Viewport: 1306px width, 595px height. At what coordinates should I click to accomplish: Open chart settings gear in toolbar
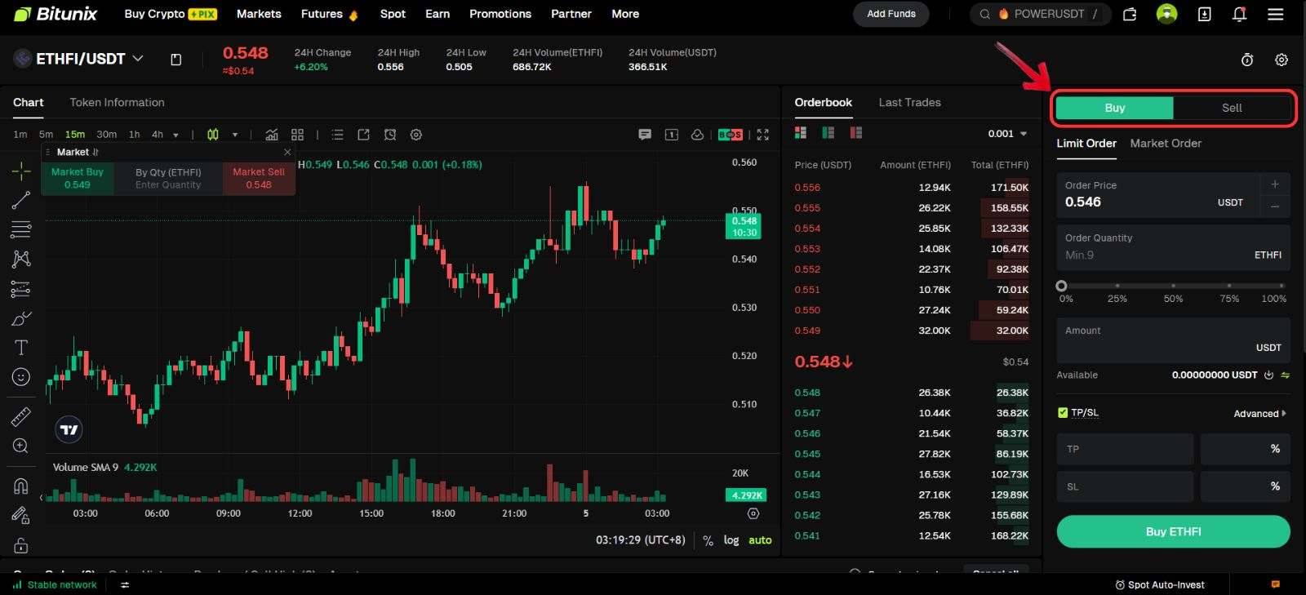click(x=416, y=135)
